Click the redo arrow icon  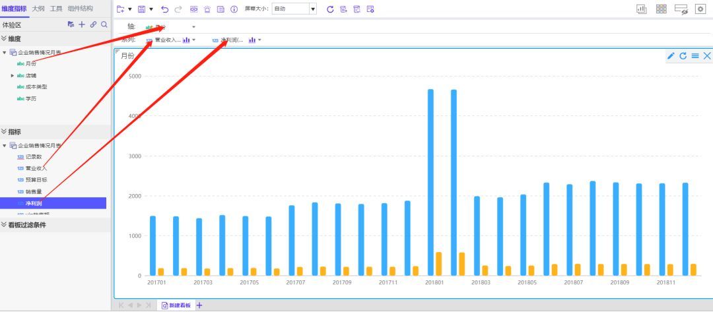[x=178, y=9]
